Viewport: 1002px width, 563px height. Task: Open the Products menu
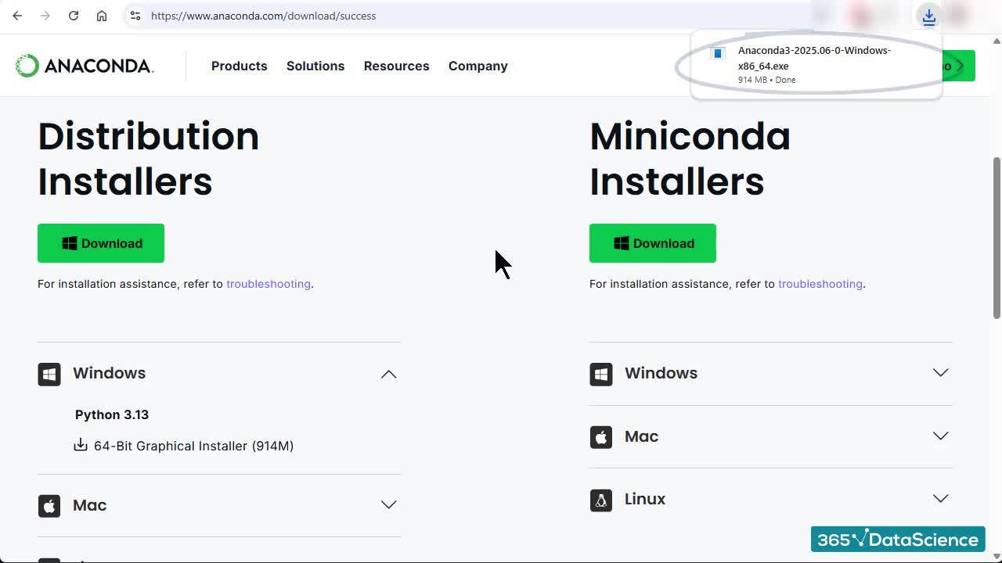pos(239,66)
